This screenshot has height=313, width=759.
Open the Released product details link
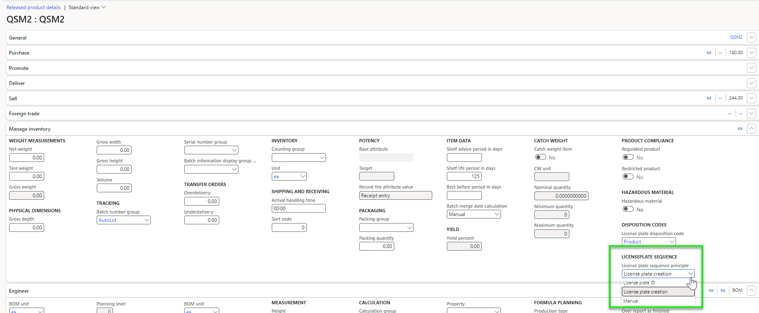click(x=33, y=7)
